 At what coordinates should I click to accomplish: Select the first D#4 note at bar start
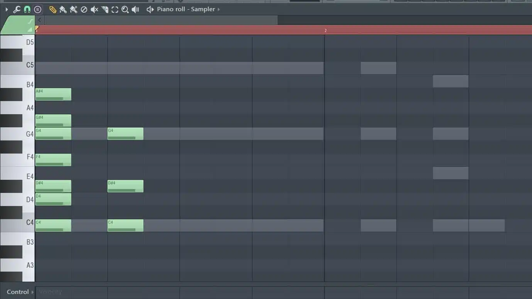(53, 186)
